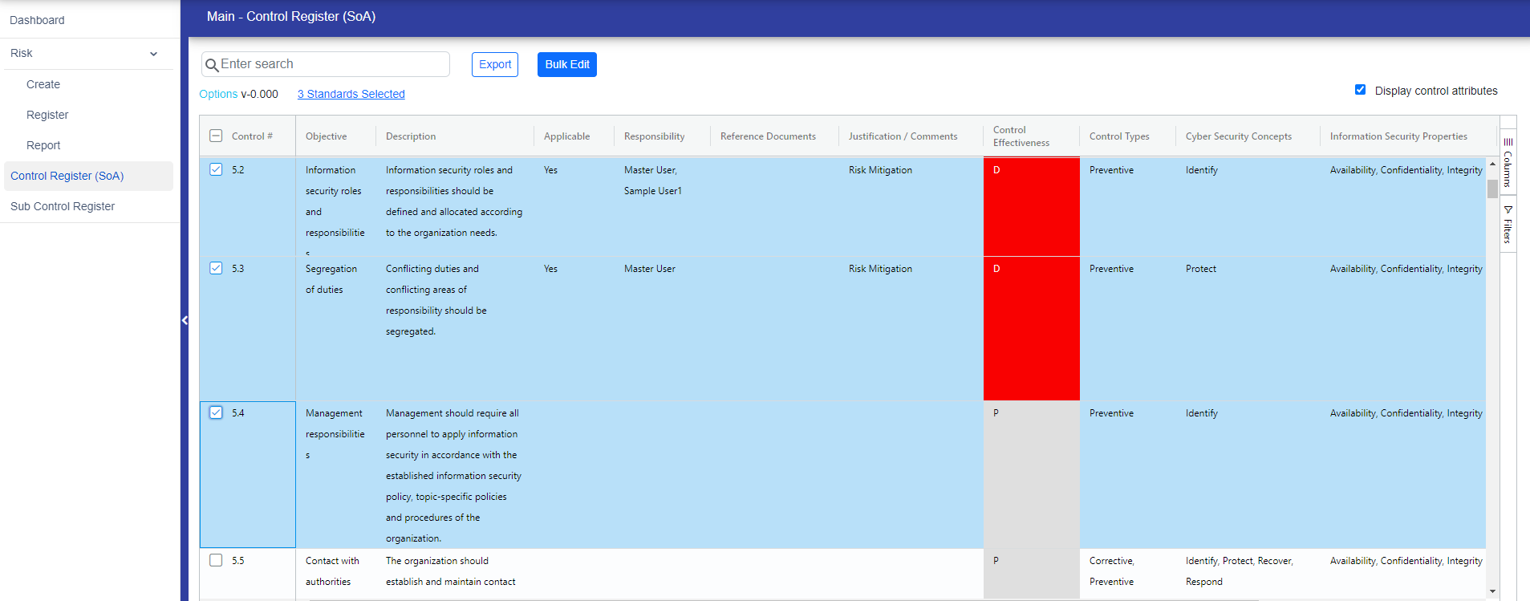The height and width of the screenshot is (601, 1530).
Task: Click the scroll down arrow of the table
Action: pos(1492,591)
